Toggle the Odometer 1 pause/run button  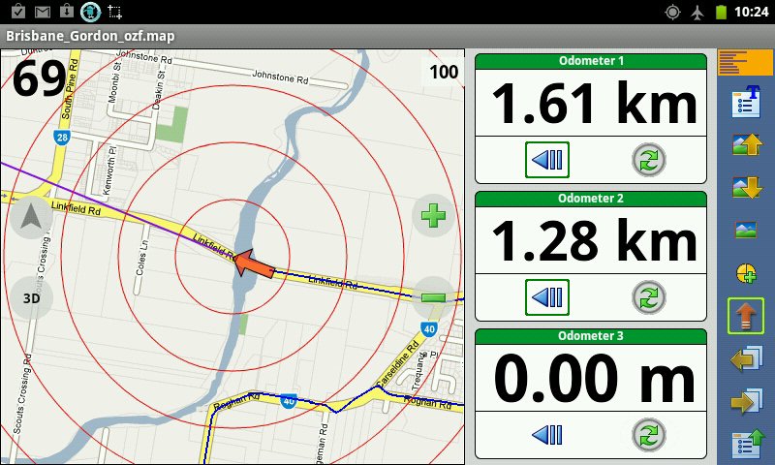coord(548,159)
